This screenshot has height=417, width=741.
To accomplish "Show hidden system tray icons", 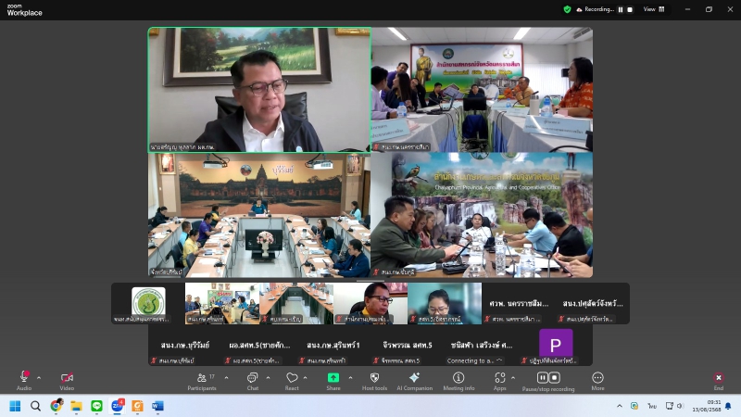I will 619,406.
